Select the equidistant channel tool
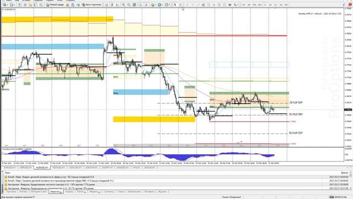Screen dimensions: 353x199 203,4
